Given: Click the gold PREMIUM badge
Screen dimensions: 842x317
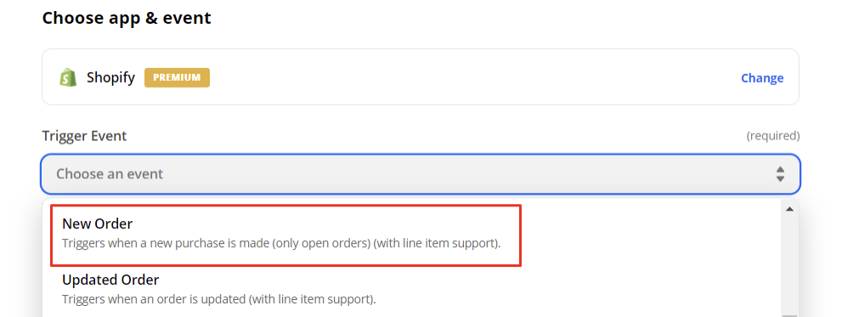Looking at the screenshot, I should (x=177, y=77).
